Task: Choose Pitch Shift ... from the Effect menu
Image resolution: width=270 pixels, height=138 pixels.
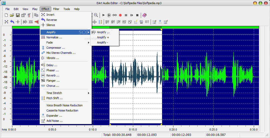Action: tap(66, 98)
